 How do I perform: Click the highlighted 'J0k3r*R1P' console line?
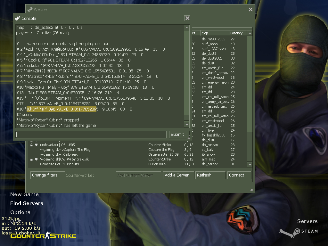tap(74, 109)
